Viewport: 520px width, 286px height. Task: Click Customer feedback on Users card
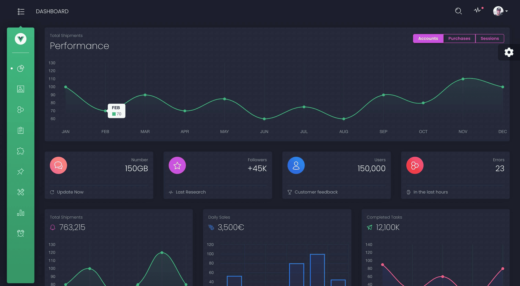coord(316,192)
